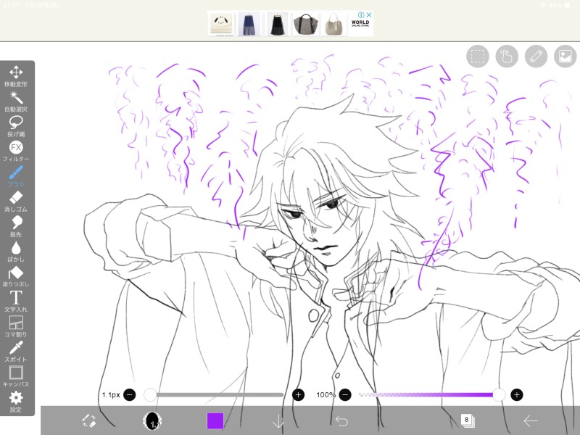Viewport: 580px width, 435px height.
Task: Select the Bucket fill (塗りつぶし) tool
Action: tap(16, 276)
